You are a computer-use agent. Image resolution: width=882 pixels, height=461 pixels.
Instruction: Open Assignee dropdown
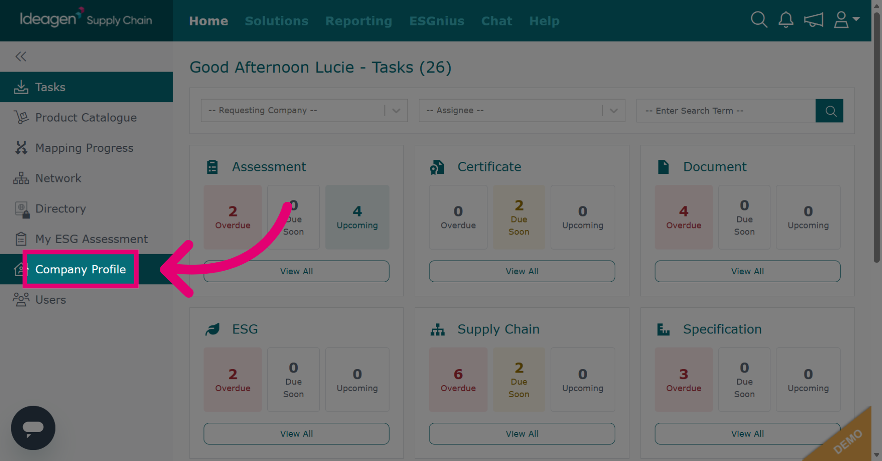(x=522, y=111)
